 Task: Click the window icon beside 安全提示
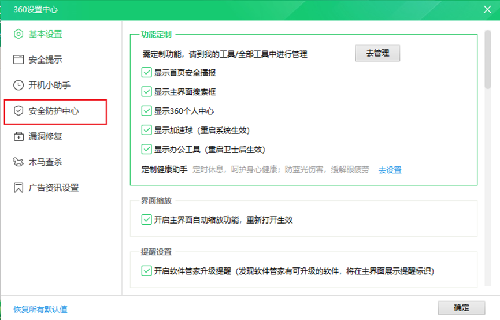(x=18, y=59)
